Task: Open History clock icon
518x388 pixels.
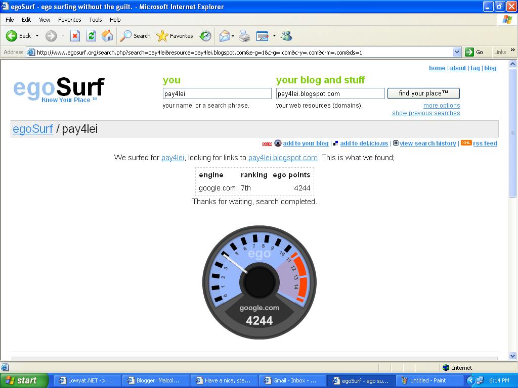Action: tap(205, 36)
